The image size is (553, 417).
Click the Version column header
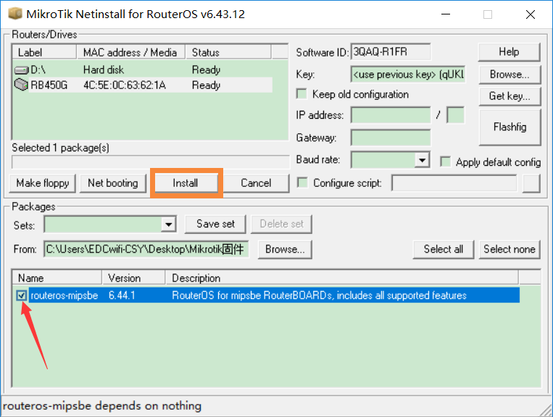click(133, 278)
